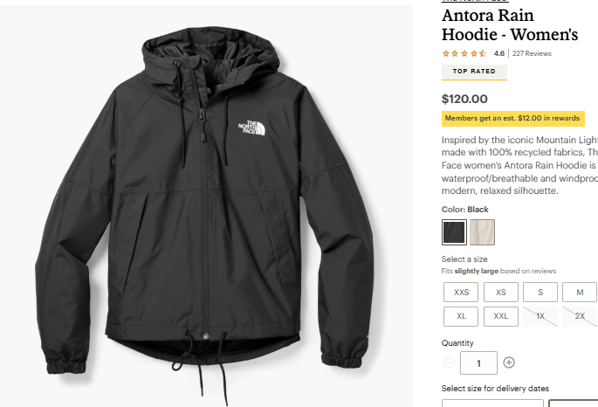This screenshot has width=598, height=407.
Task: Click the unavailable 1X size option
Action: [540, 316]
